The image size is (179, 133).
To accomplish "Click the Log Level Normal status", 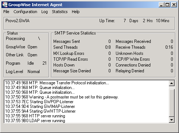I will [x=23, y=72].
